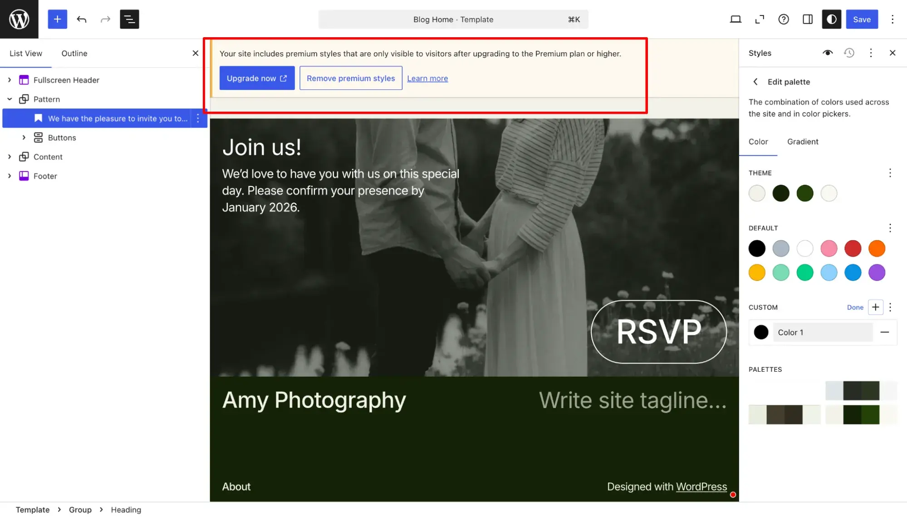Screen dimensions: 907x517
Task: Open the styles revisions history
Action: (x=849, y=53)
